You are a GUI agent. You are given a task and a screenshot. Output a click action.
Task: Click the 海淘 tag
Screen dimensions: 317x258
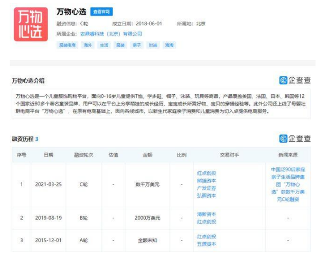click(169, 45)
